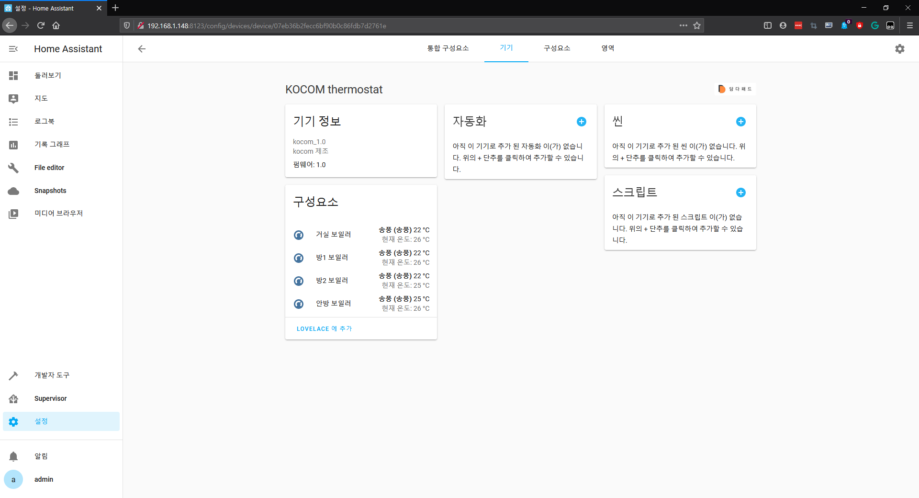Go back with the arrow icon
The image size is (919, 498).
(142, 49)
